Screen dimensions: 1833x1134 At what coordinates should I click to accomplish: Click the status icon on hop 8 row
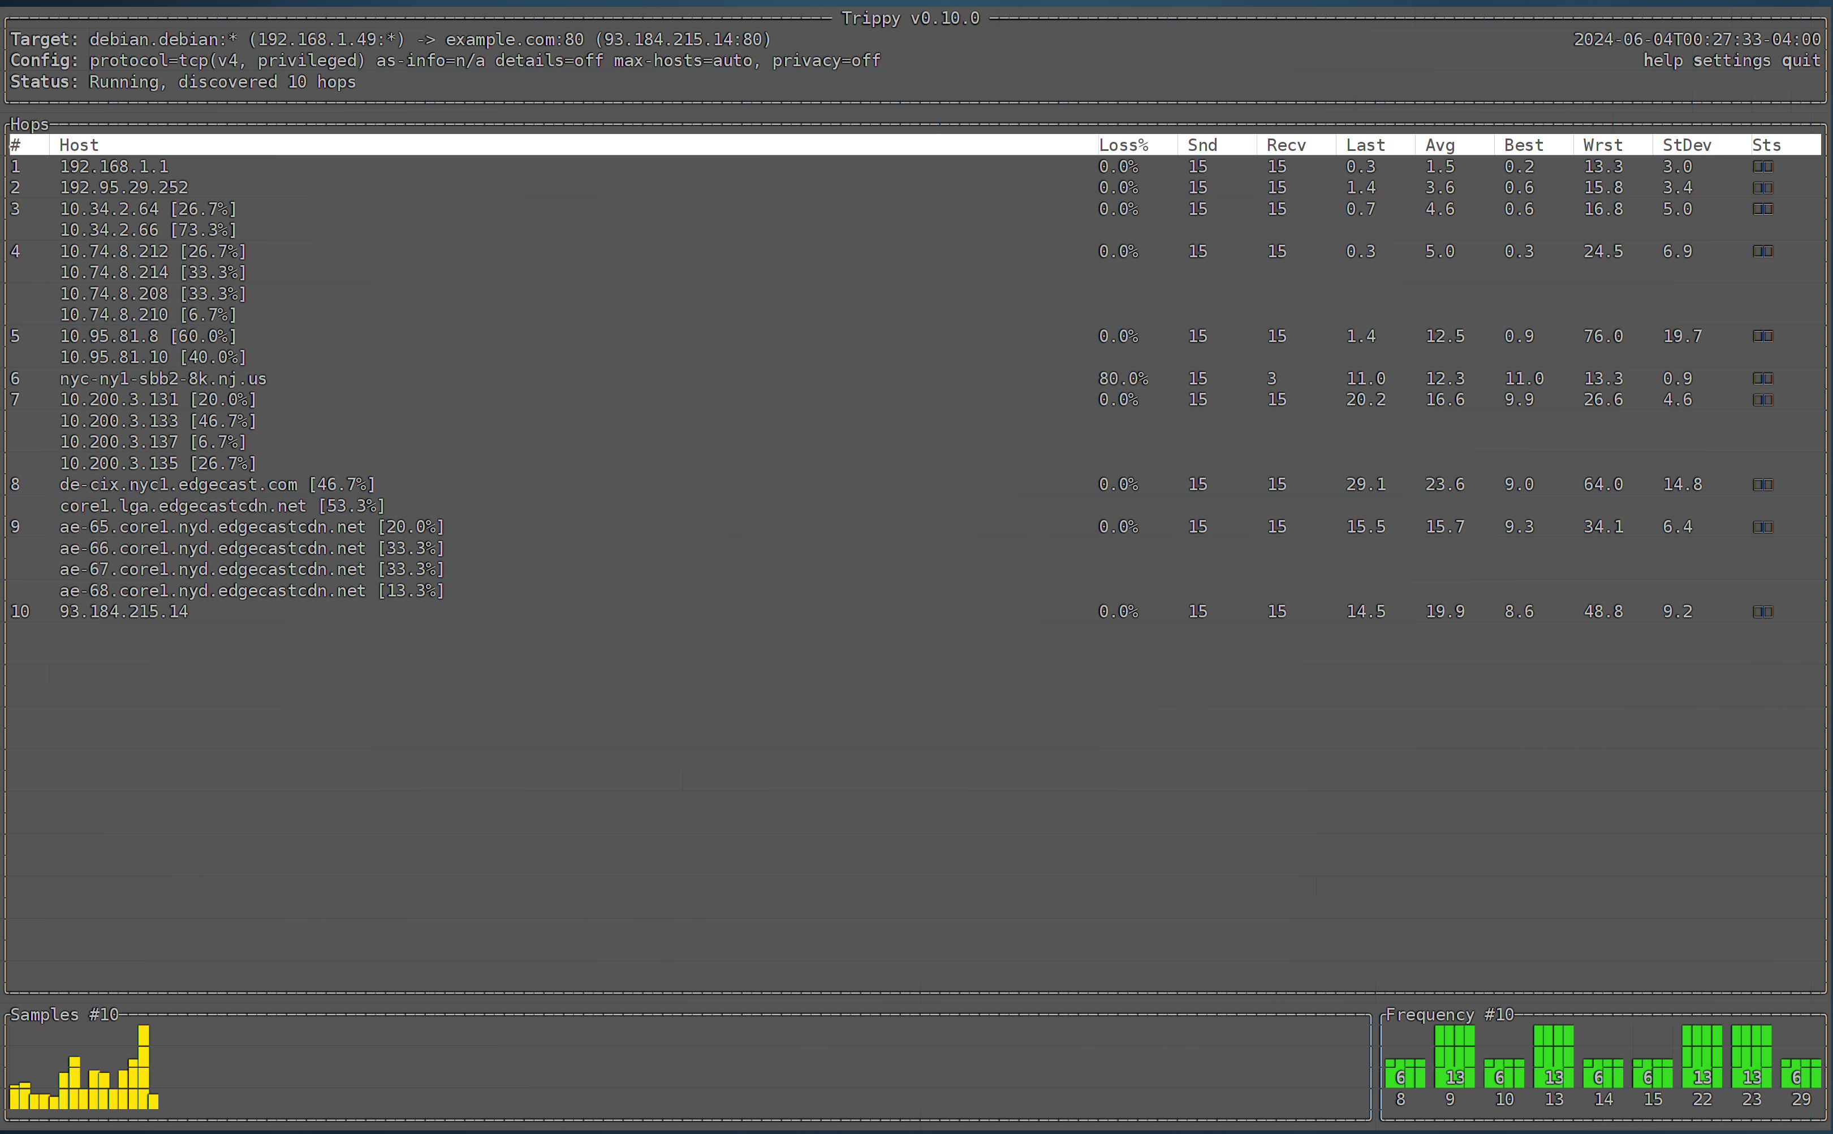(1762, 484)
